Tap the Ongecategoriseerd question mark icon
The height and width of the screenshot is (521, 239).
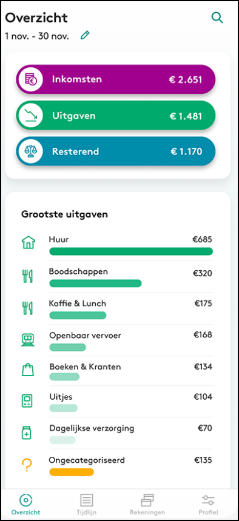click(28, 465)
